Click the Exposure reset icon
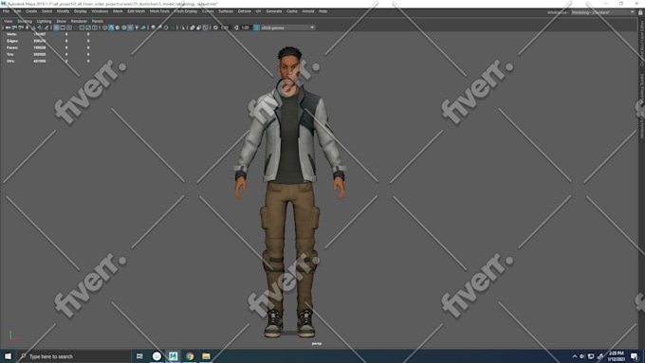 pyautogui.click(x=215, y=27)
